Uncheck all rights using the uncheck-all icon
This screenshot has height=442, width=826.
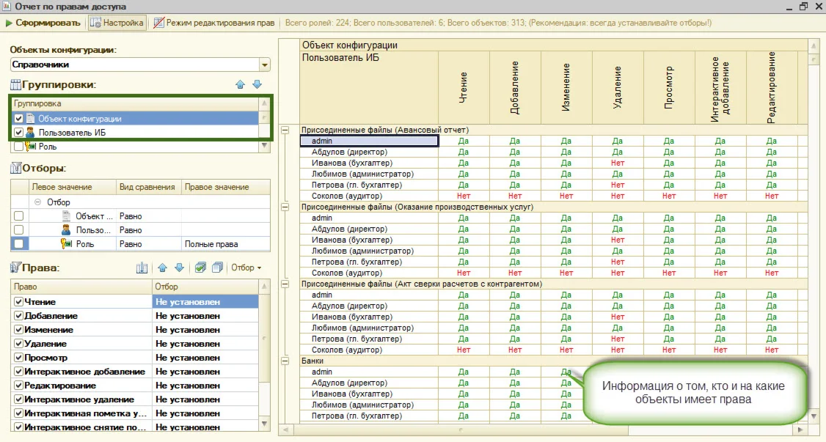click(216, 268)
